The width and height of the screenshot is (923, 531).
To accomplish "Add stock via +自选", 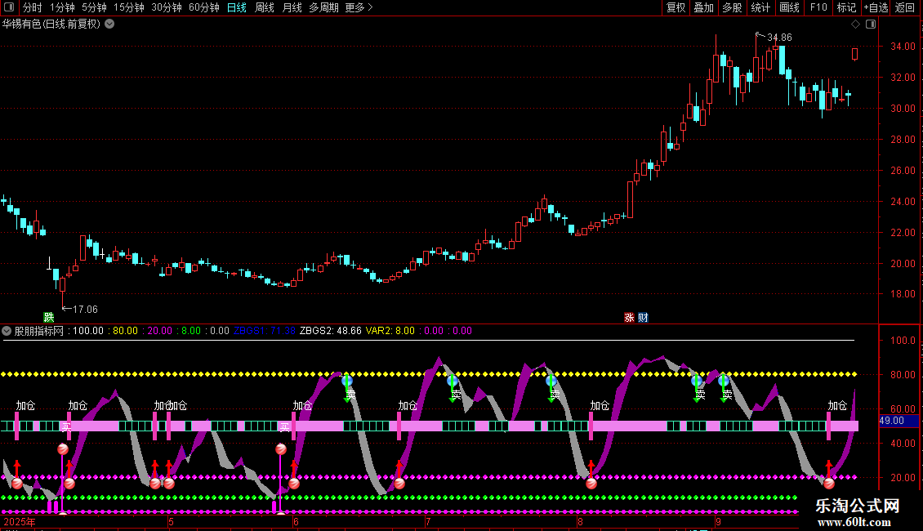I will click(876, 7).
